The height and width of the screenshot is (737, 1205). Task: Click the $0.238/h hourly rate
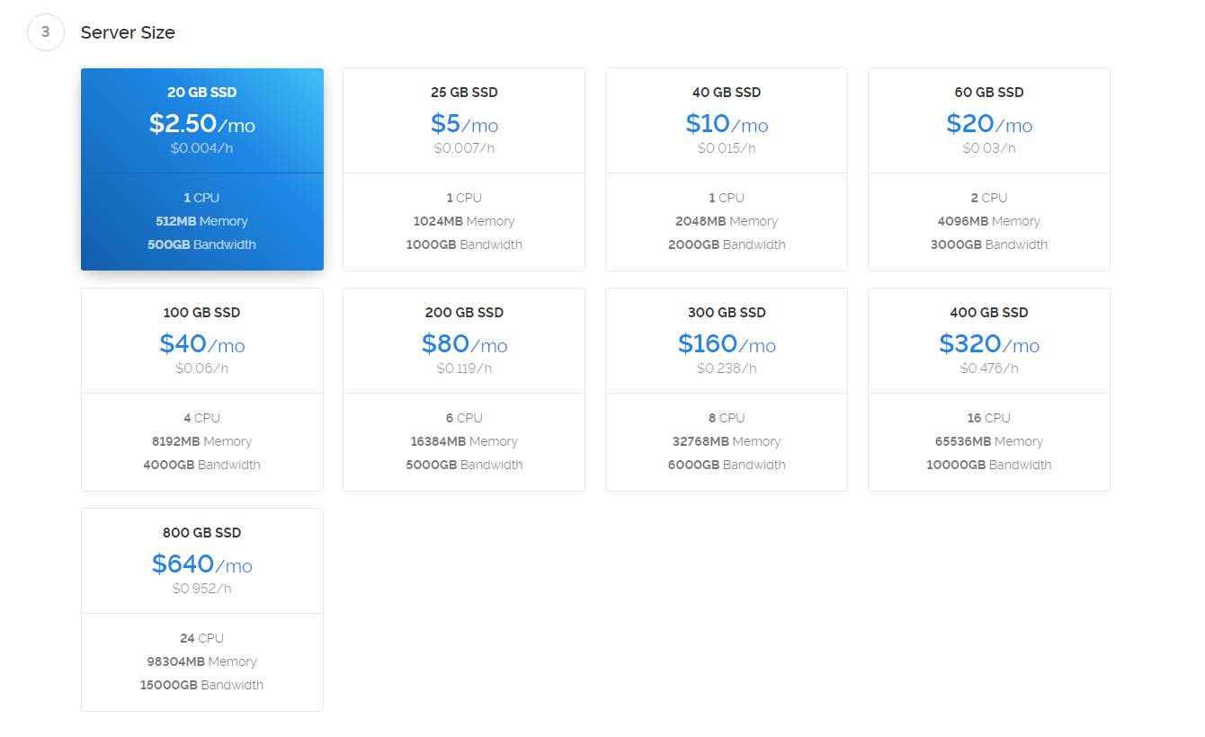pyautogui.click(x=727, y=368)
